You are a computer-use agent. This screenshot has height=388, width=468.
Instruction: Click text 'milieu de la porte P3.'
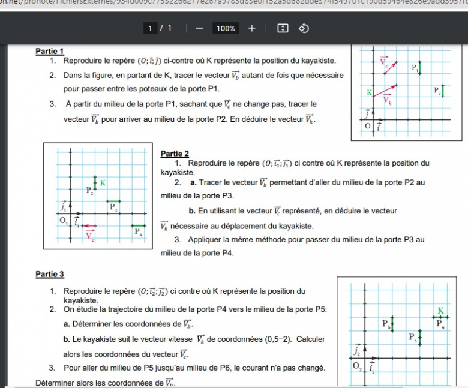(197, 196)
